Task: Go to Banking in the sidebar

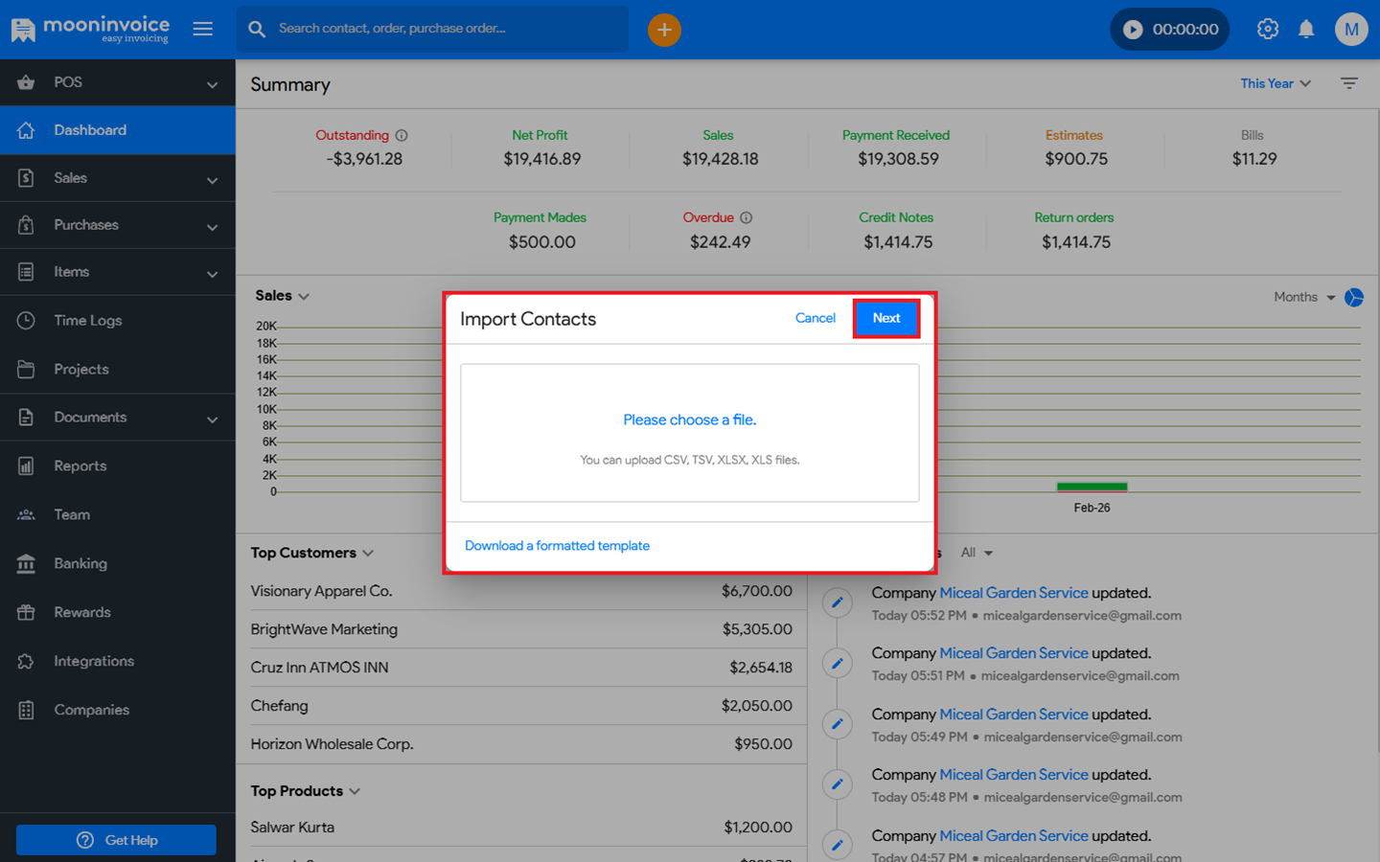Action: point(80,564)
